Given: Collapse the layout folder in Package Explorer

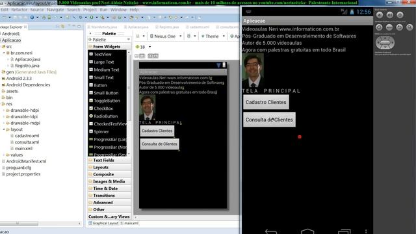Looking at the screenshot, I should (4, 129).
